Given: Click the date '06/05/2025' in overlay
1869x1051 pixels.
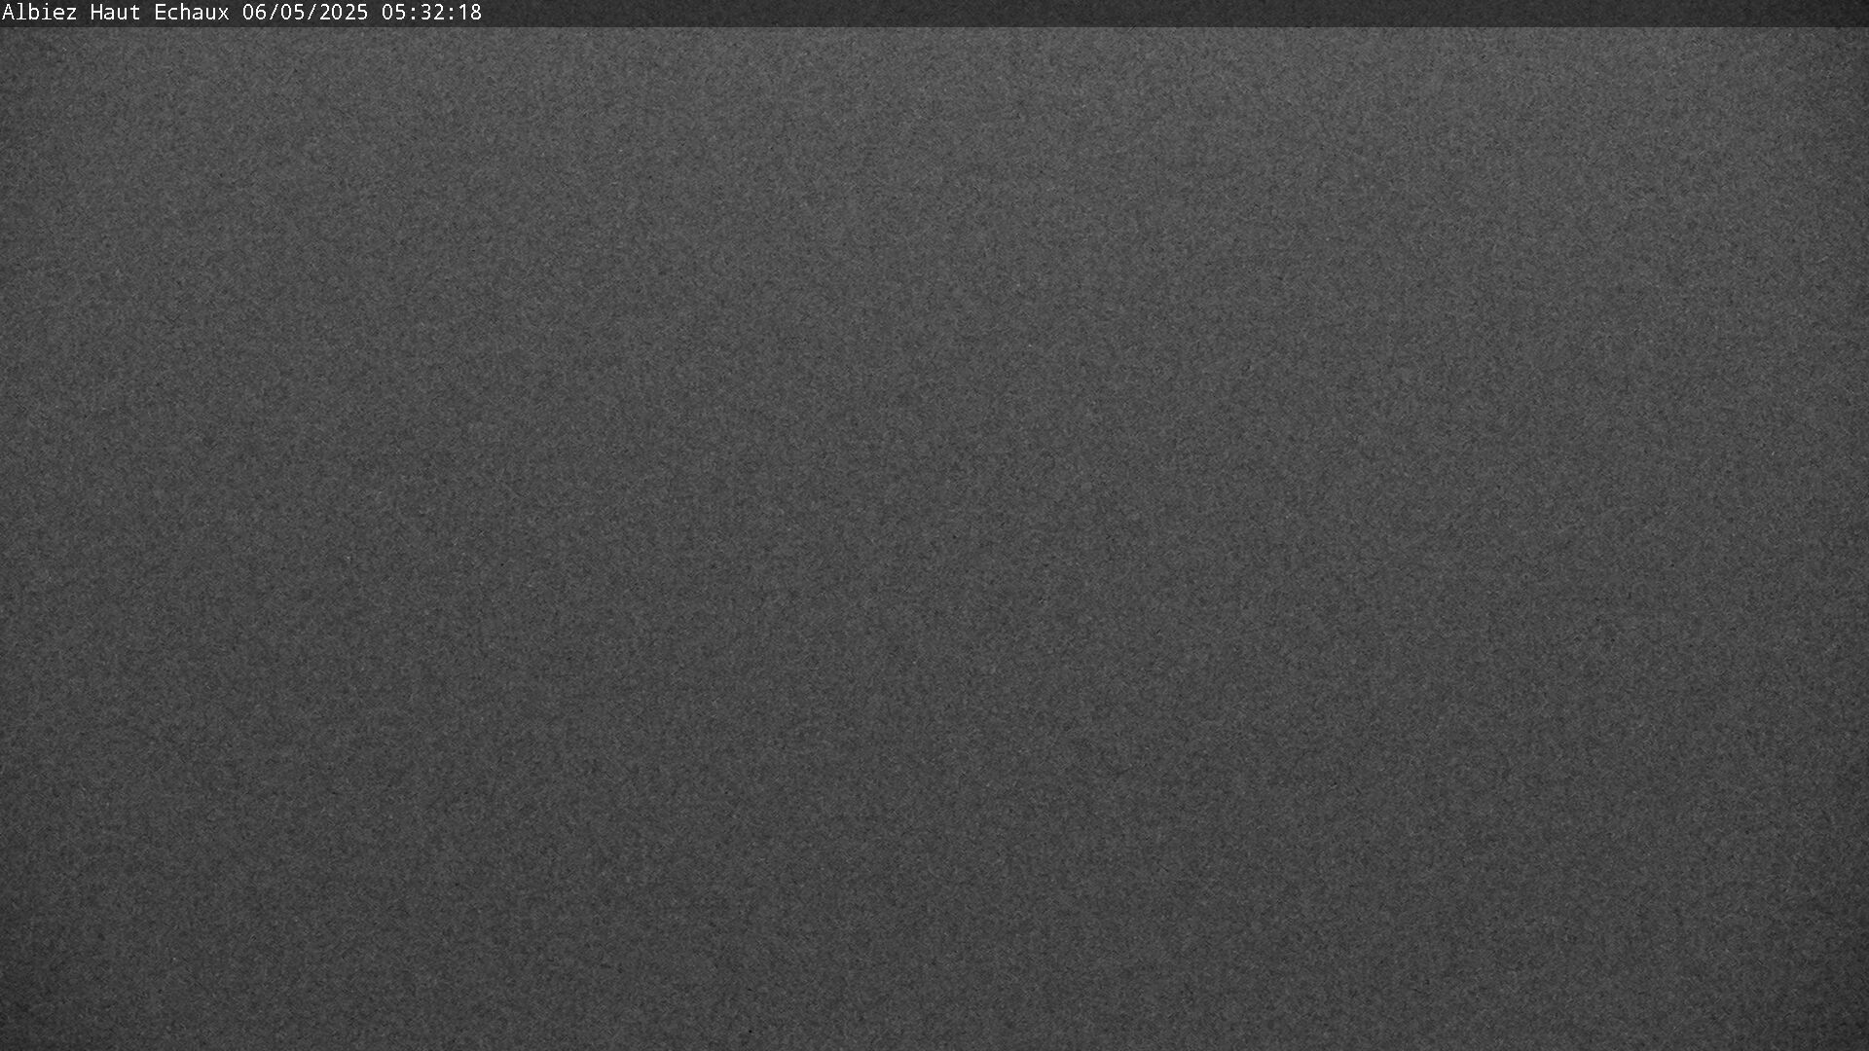Looking at the screenshot, I should [x=306, y=13].
